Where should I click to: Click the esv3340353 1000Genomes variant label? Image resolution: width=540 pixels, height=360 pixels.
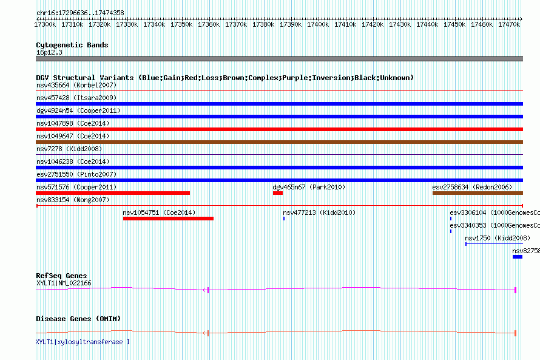494,225
